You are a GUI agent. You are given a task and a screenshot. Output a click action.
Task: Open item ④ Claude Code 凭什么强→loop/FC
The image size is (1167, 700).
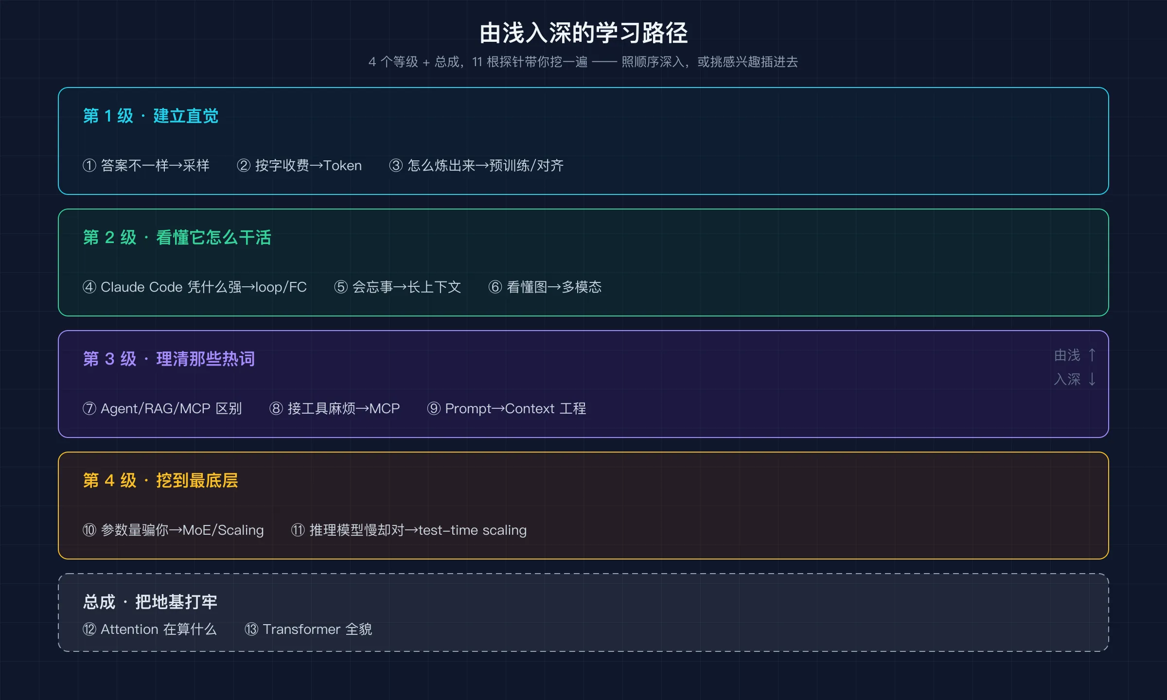point(194,287)
